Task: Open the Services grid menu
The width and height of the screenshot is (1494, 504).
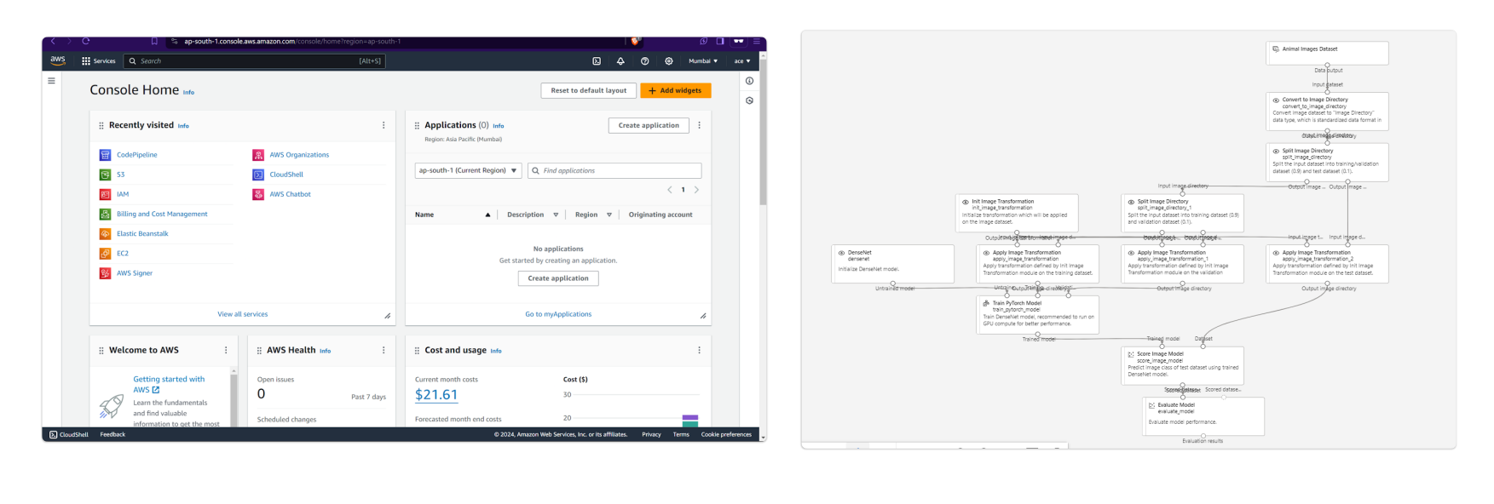Action: (x=98, y=61)
